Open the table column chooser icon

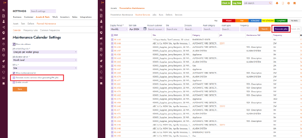[x=301, y=35]
